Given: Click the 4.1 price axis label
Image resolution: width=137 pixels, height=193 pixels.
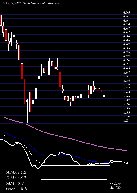Looking at the screenshot, I should pyautogui.click(x=126, y=64).
